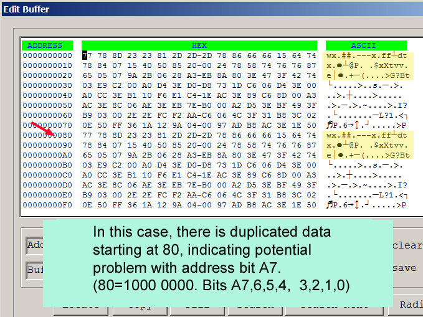
Task: Click ASCII text of row 00000000D0
Action: [366, 185]
